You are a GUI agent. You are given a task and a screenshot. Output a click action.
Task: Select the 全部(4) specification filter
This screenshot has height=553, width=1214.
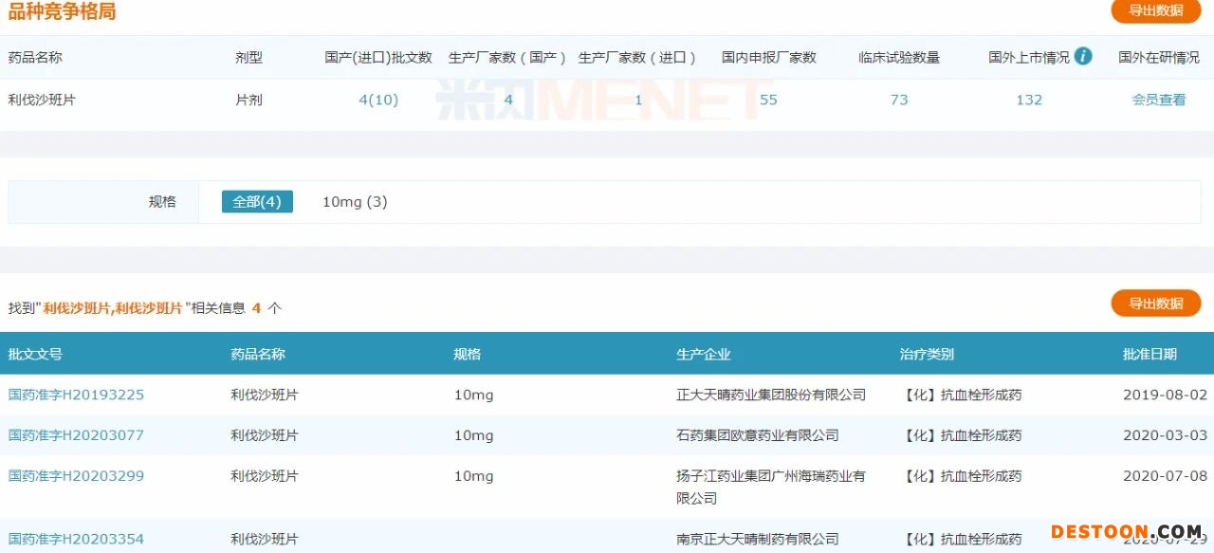tap(257, 202)
